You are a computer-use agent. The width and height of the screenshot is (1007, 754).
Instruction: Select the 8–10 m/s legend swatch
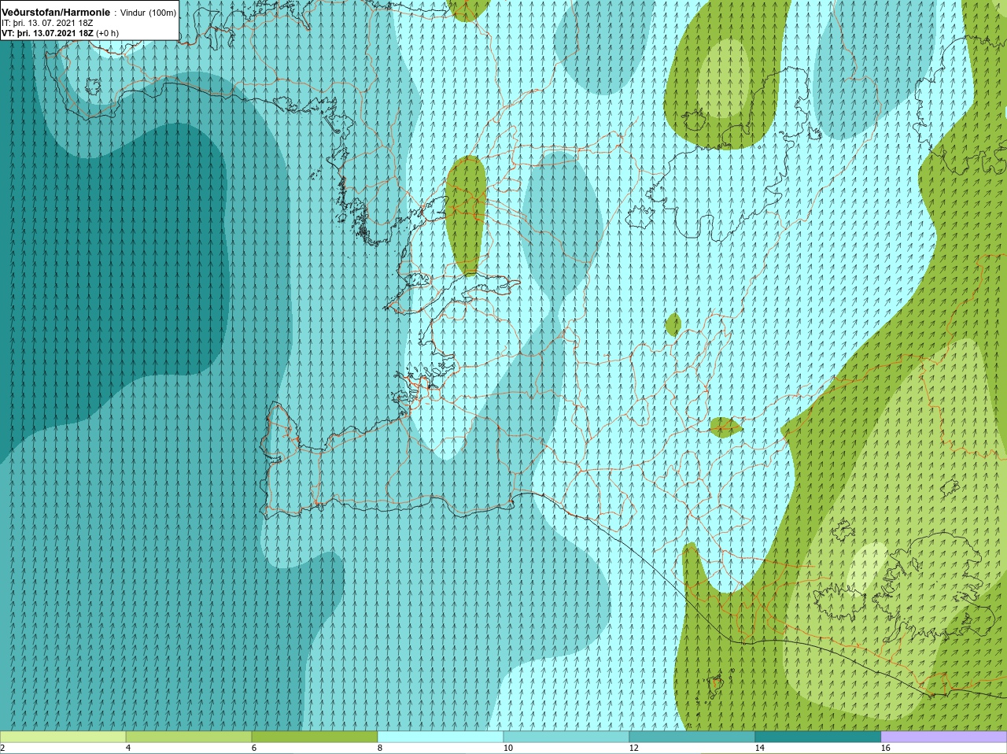441,737
